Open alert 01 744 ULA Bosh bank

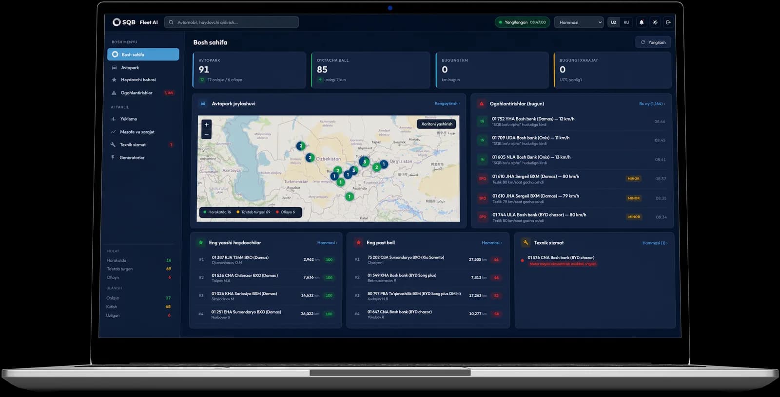(572, 217)
